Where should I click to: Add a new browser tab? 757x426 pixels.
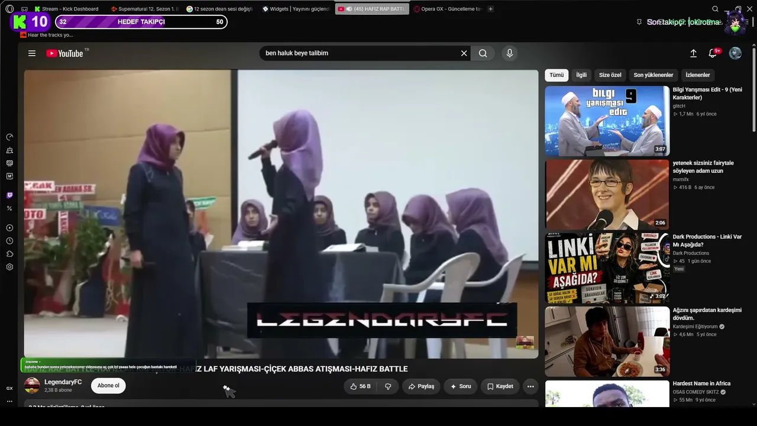click(x=490, y=9)
